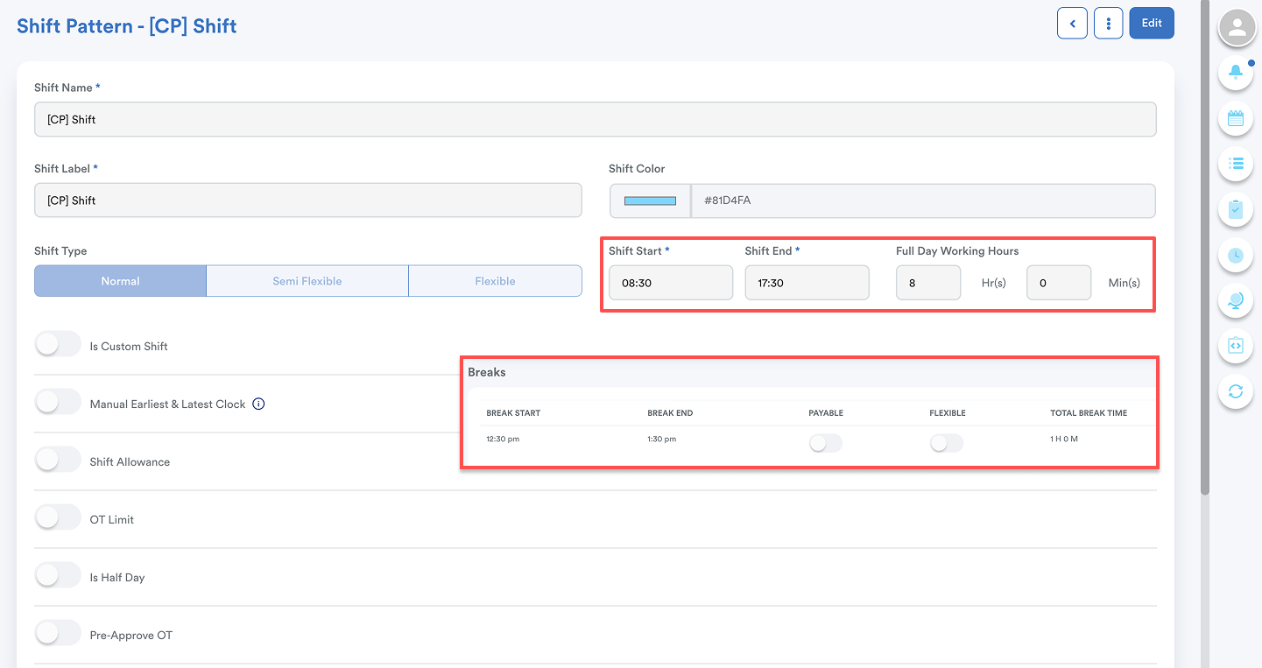The image size is (1262, 668).
Task: Click the #81D4FA color code field
Action: [x=923, y=200]
